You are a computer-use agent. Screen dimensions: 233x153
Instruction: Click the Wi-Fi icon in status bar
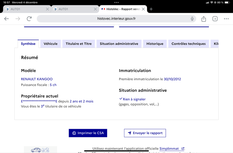coord(212,2)
